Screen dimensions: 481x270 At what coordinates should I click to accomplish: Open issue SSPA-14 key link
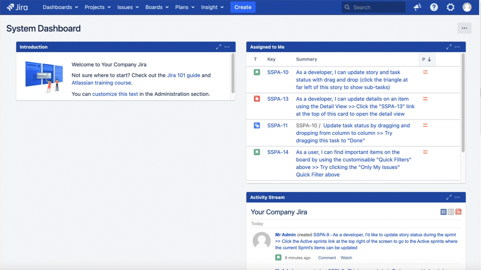pos(278,152)
